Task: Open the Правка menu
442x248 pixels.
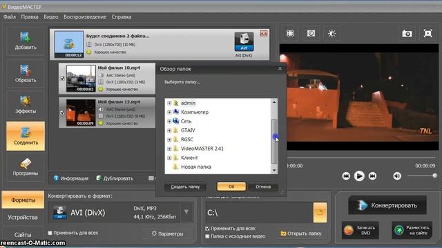Action: [30, 17]
